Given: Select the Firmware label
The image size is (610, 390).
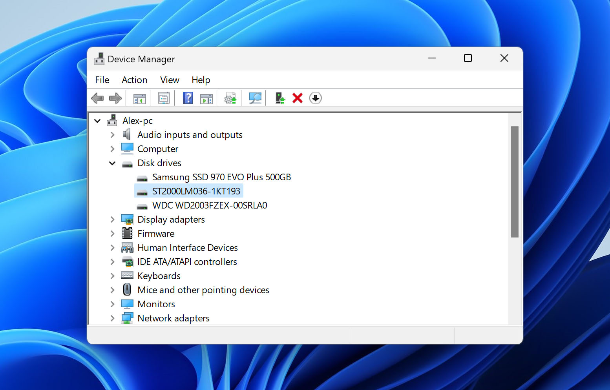Looking at the screenshot, I should click(156, 234).
